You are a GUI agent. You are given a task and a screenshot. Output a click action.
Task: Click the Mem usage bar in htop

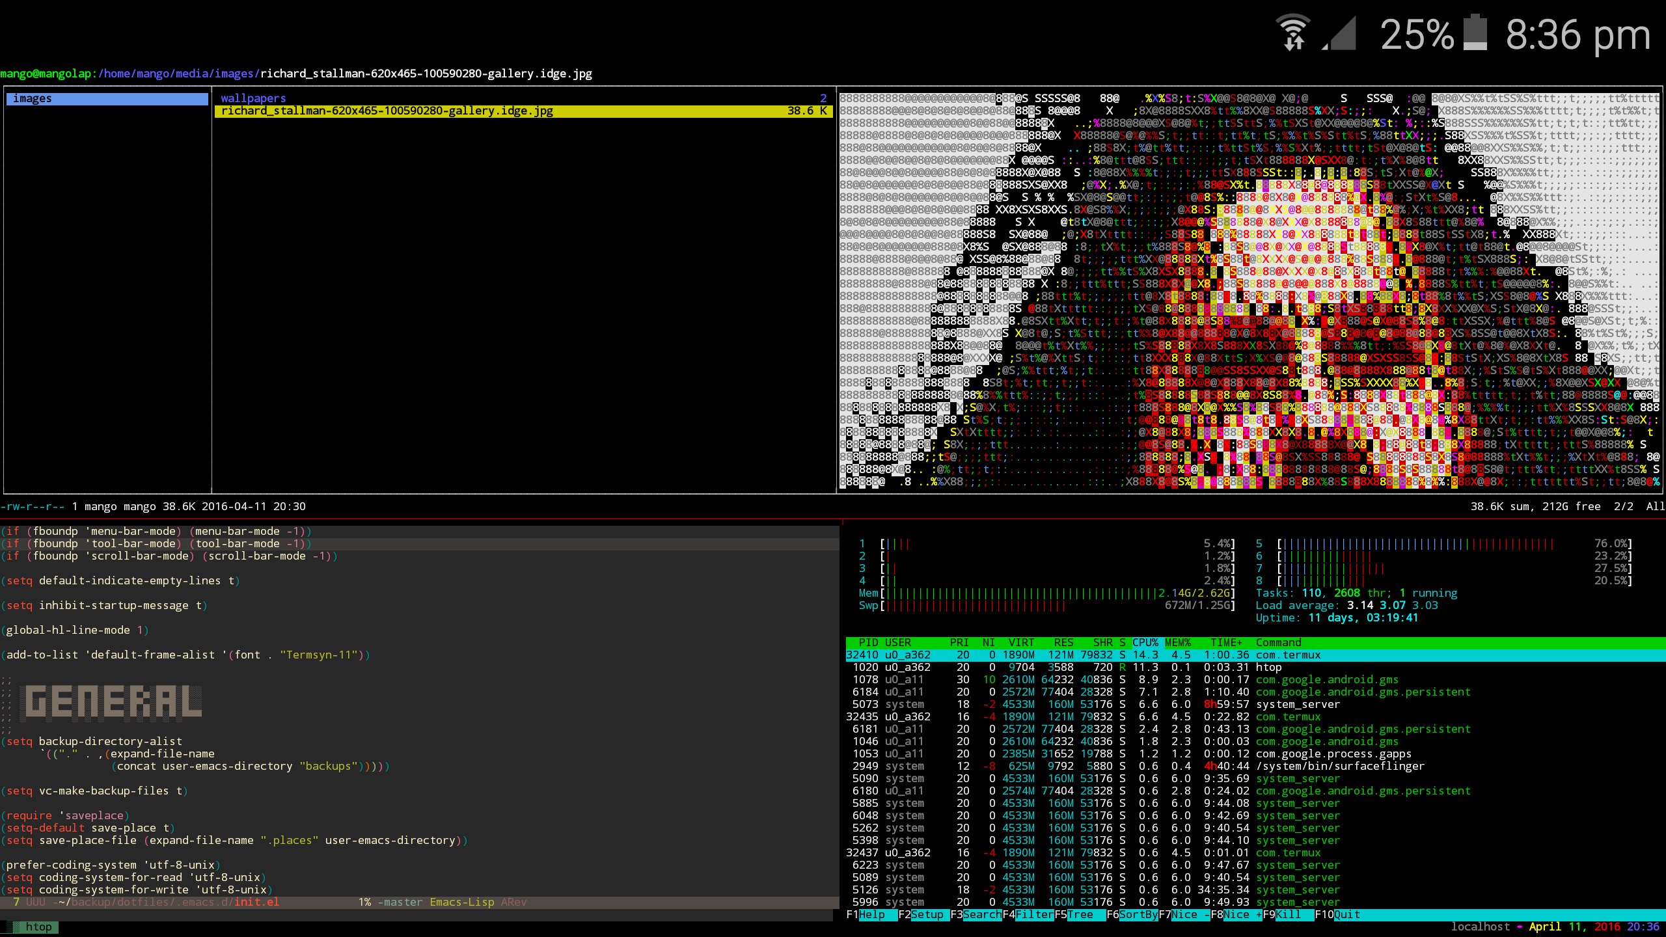pos(1047,593)
